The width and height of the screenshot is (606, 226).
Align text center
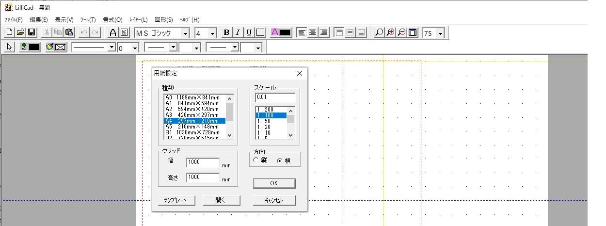pyautogui.click(x=313, y=32)
